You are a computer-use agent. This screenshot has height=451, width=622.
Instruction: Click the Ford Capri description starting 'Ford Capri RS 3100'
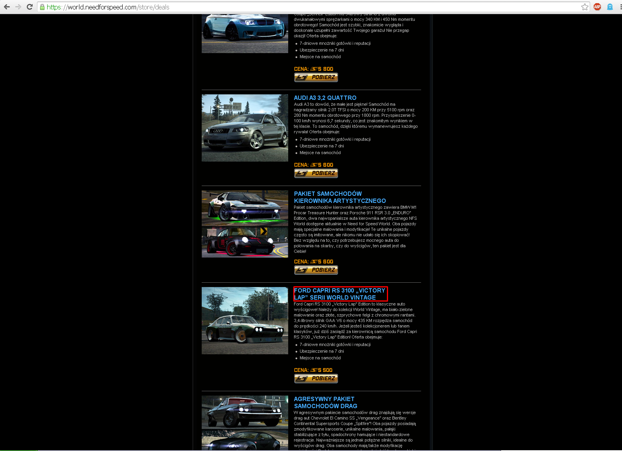[355, 321]
